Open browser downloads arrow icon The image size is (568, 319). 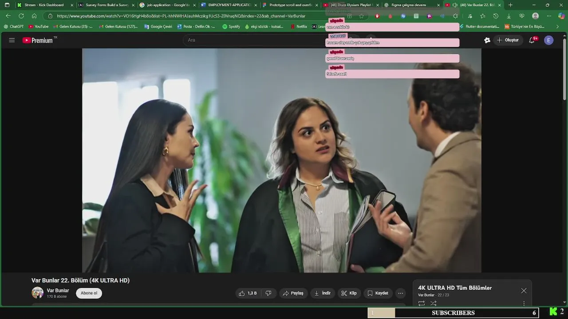[x=509, y=16]
